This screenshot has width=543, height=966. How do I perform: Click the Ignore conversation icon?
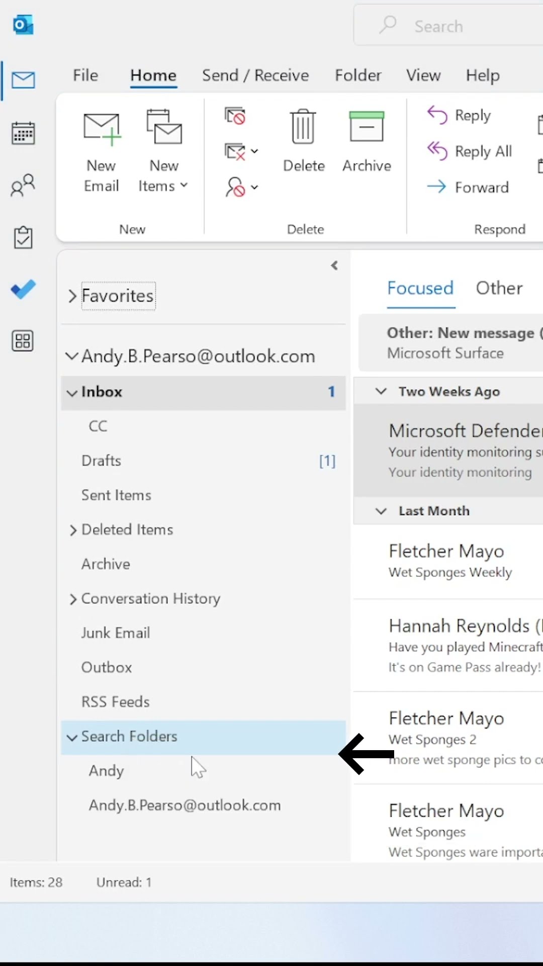point(235,116)
